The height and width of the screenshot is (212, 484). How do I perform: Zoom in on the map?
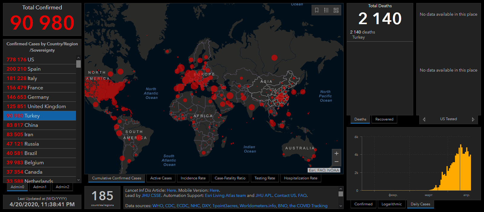click(x=336, y=153)
